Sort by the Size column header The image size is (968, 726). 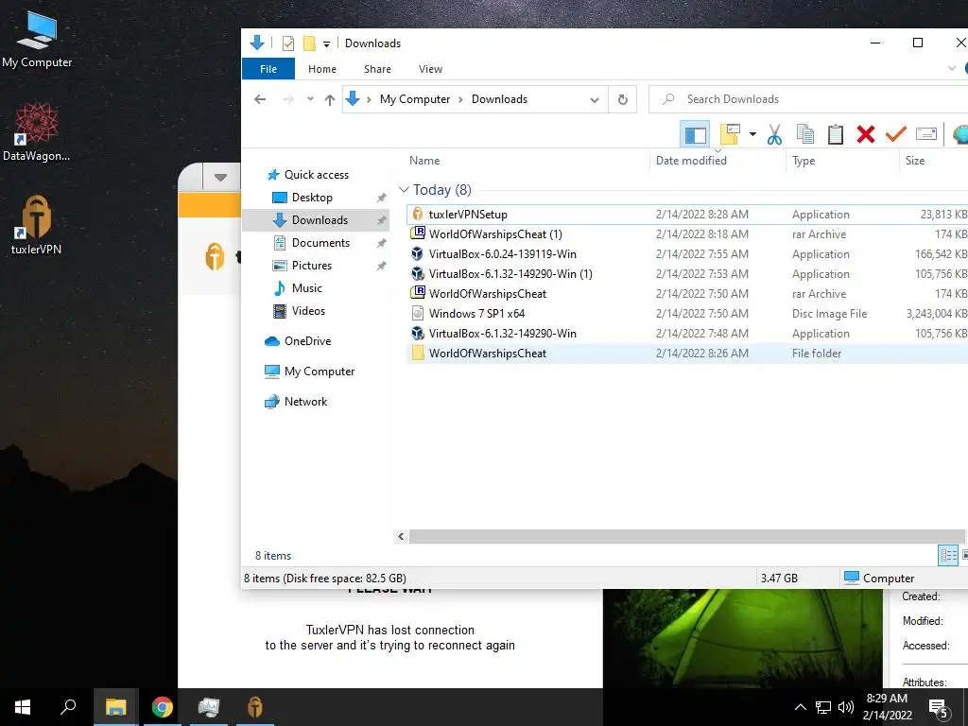[915, 161]
